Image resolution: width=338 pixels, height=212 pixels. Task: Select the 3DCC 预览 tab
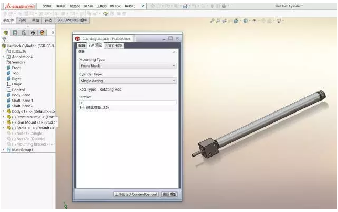[114, 46]
